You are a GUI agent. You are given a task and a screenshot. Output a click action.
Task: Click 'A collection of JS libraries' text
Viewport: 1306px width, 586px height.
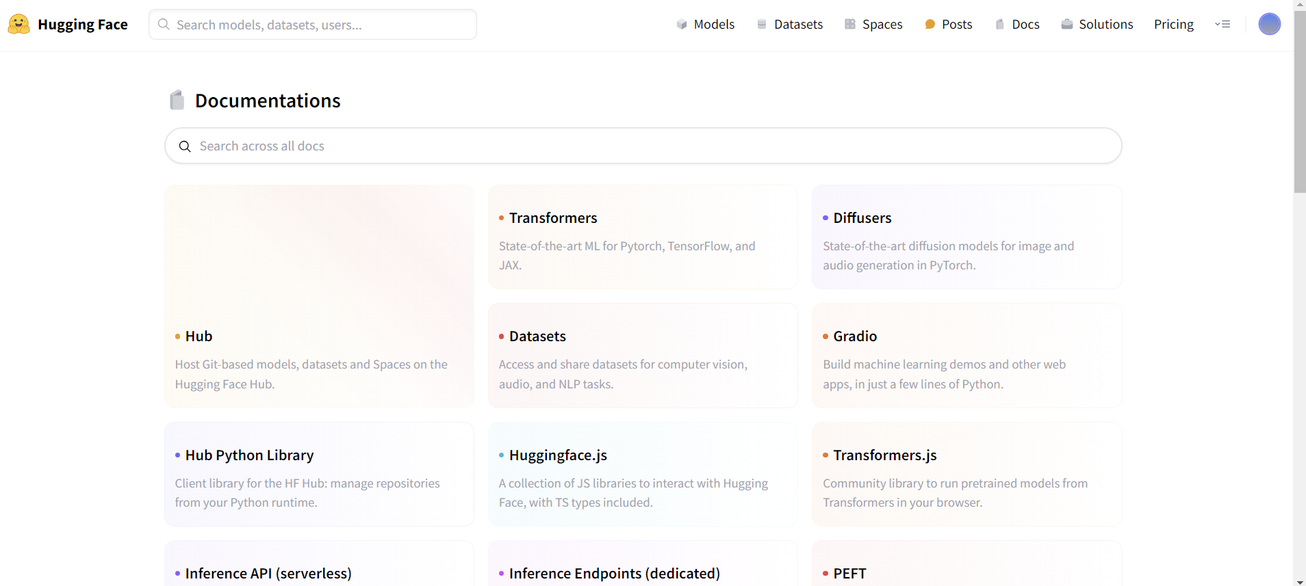pos(633,493)
